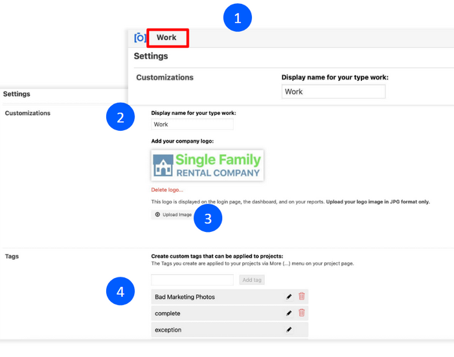
Task: Click the camera logo icon beside Work
Action: [140, 38]
